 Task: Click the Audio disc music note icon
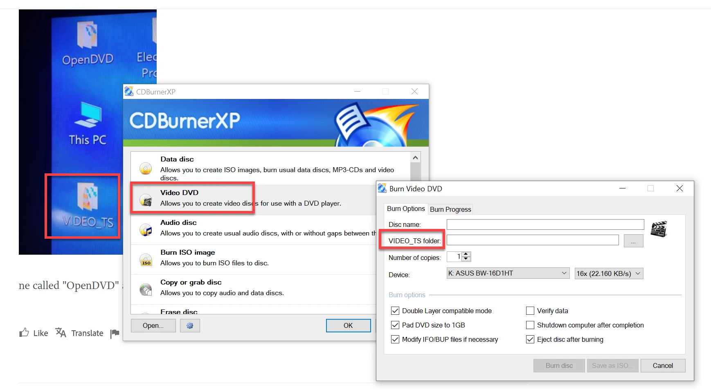pos(146,230)
